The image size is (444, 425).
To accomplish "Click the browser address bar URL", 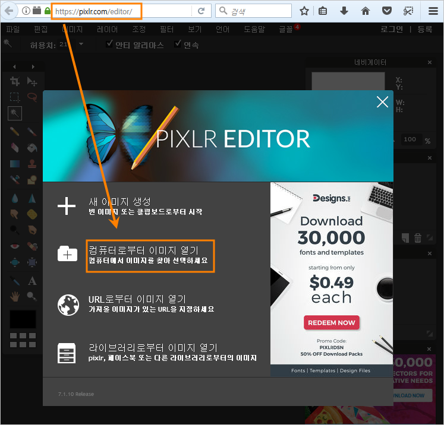I will pos(94,11).
